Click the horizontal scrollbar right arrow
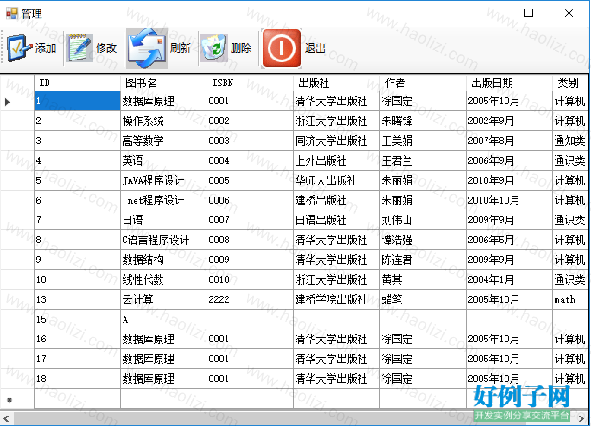This screenshot has width=591, height=426. (x=581, y=418)
